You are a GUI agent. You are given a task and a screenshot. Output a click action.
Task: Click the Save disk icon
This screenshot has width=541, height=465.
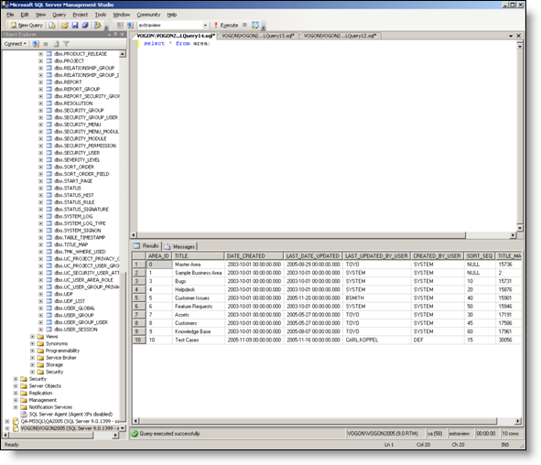(x=75, y=26)
